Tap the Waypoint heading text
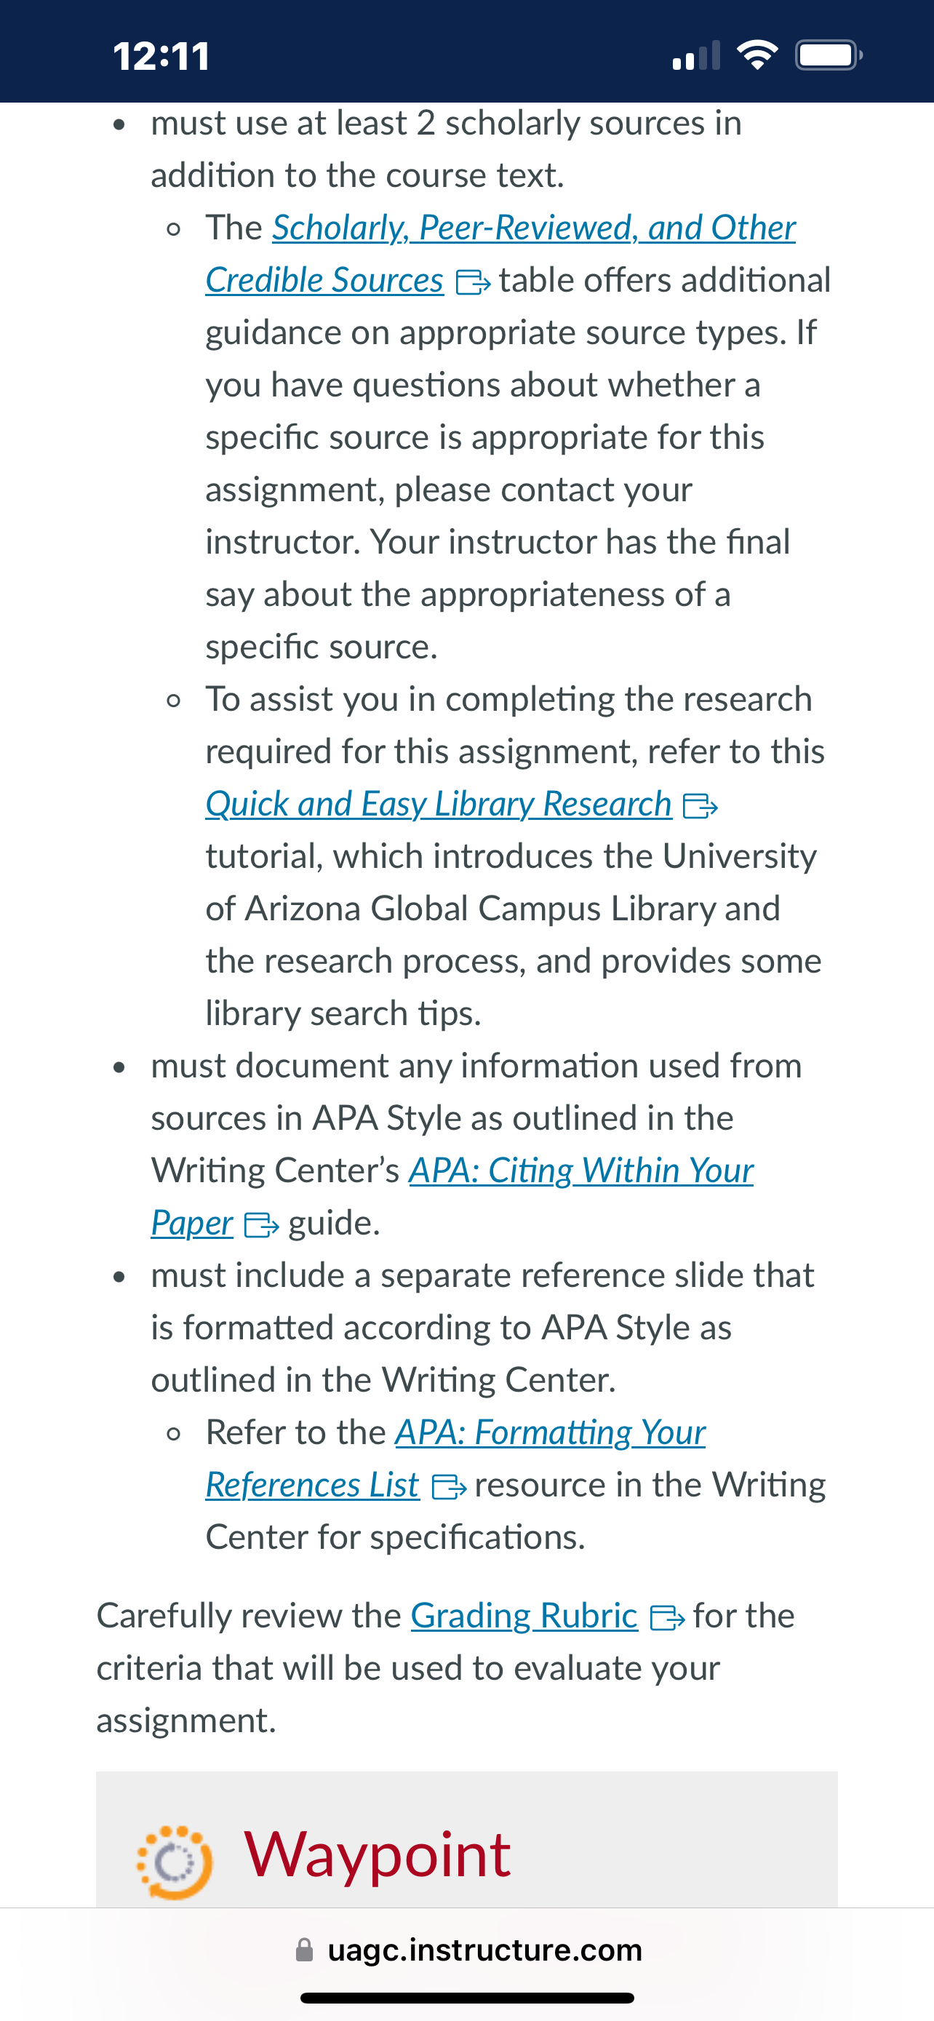The image size is (934, 2021). point(378,1854)
